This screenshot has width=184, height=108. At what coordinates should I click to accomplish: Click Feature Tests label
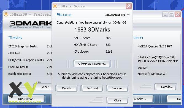pos(18,67)
